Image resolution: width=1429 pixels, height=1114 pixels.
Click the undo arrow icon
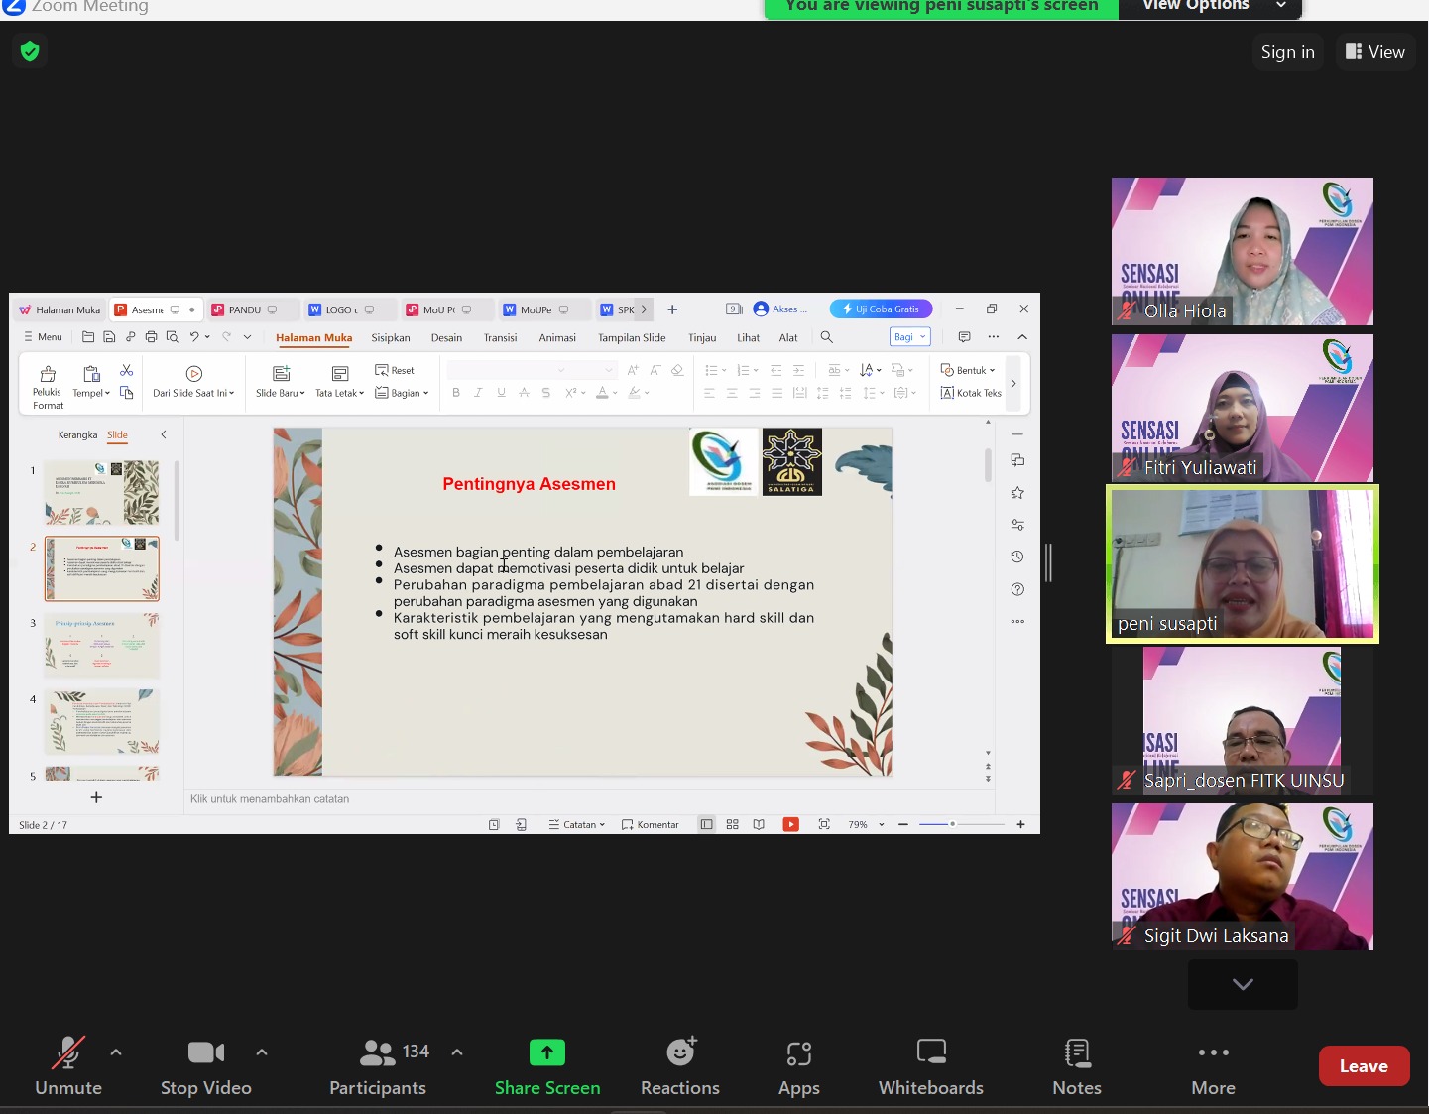(195, 337)
